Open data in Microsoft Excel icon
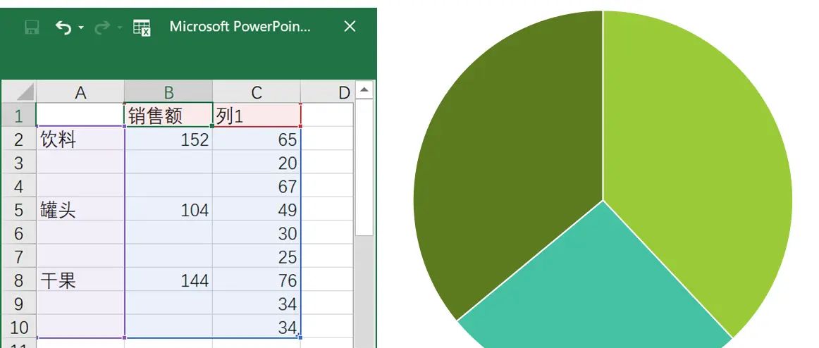This screenshot has height=348, width=819. click(x=142, y=27)
